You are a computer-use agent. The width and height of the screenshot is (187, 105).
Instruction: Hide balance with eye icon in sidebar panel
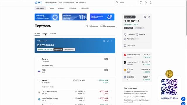(x=145, y=17)
